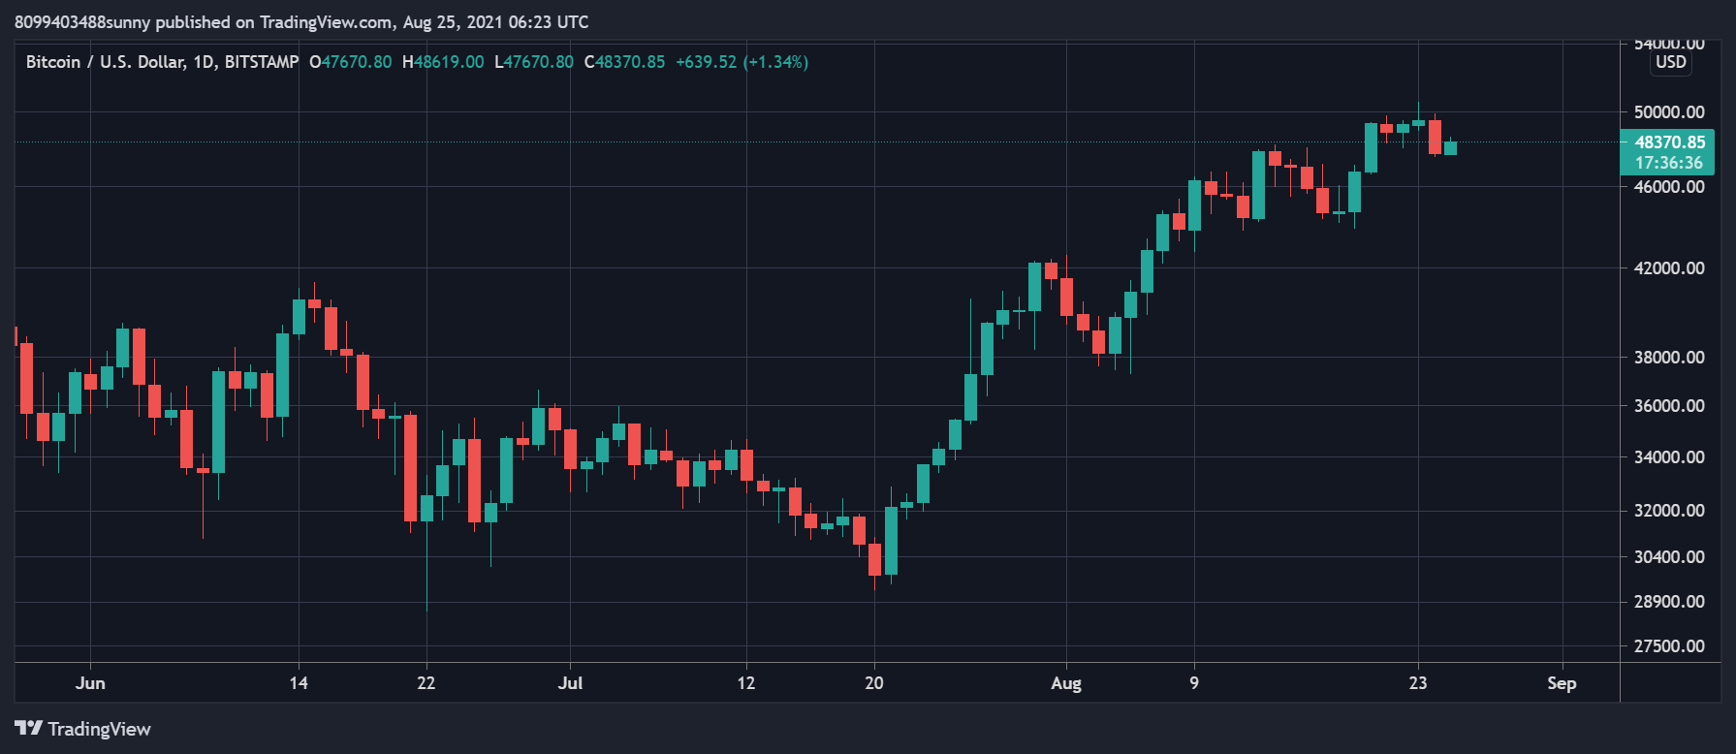Click the 9 date axis label
Screen dimensions: 1736x754
[x=1194, y=683]
